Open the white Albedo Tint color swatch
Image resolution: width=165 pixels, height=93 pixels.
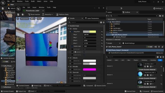89,61
